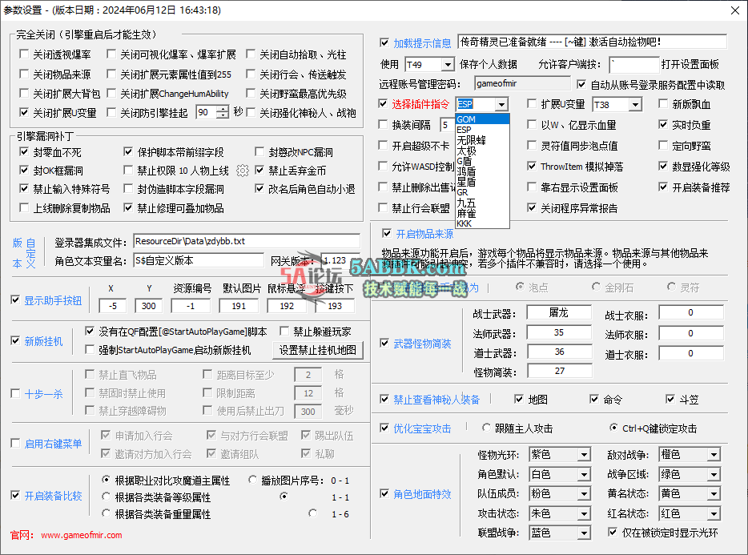Open the www.gameofmir.com website link
Screen dimensions: 748x555
(82, 535)
